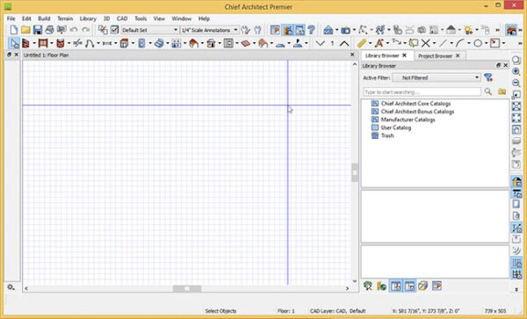Screen dimensions: 527x319
Task: Choose the Select Objects arrow tool
Action: [14, 43]
